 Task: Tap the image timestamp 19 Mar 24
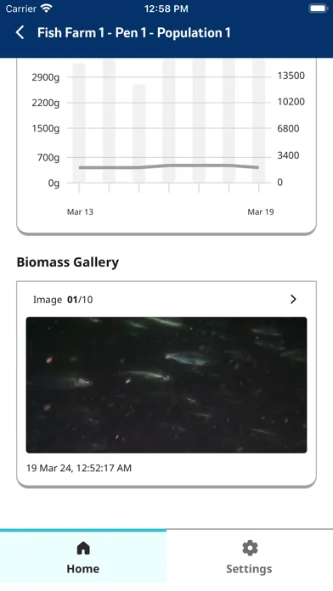point(79,468)
